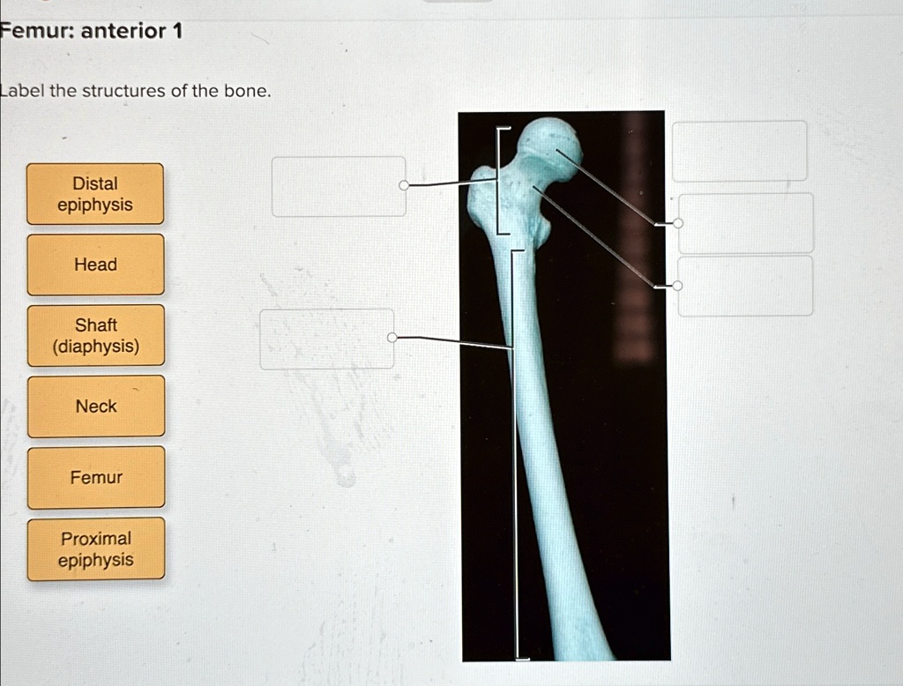
Task: Click the empty label box pointing to the shaft
Action: click(x=326, y=339)
